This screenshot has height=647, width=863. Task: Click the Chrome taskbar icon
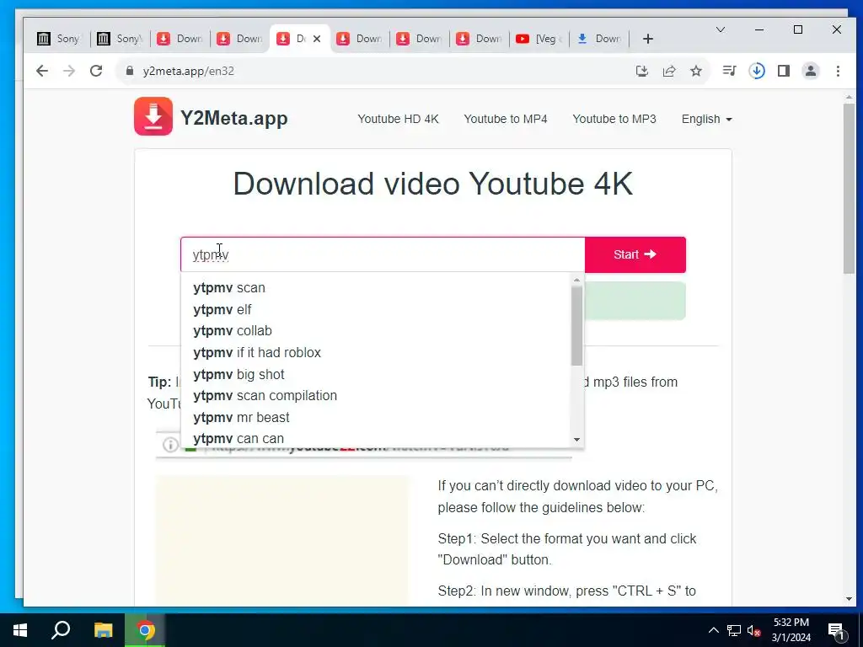(146, 630)
